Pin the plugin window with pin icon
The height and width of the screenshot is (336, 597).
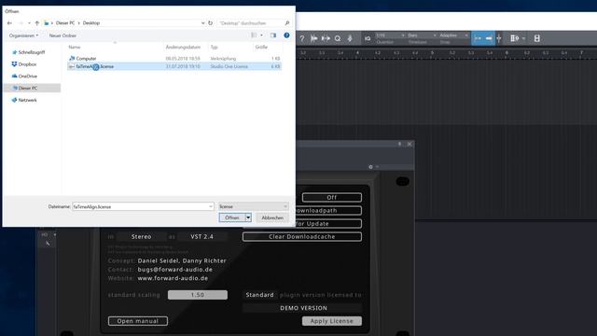click(399, 144)
